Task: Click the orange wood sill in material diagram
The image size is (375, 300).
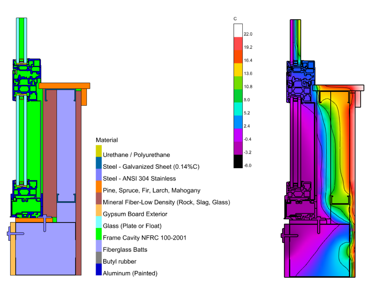Action: point(64,86)
